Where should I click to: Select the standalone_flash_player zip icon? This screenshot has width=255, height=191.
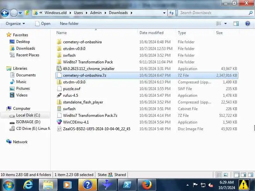pyautogui.click(x=59, y=102)
